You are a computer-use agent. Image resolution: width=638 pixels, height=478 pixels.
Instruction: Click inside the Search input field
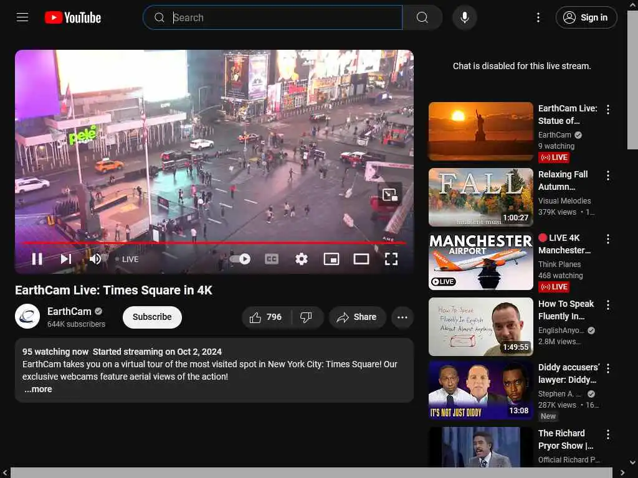(273, 17)
